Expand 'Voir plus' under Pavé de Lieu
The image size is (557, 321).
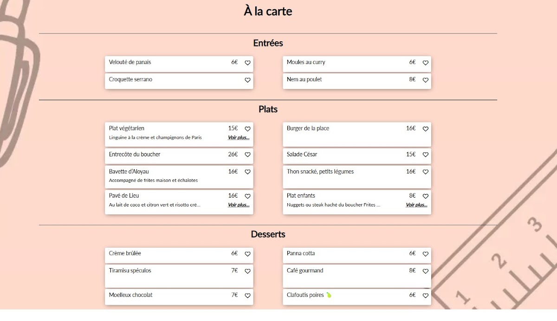239,205
